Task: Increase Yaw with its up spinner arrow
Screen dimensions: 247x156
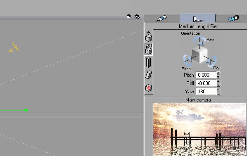Action: click(218, 90)
